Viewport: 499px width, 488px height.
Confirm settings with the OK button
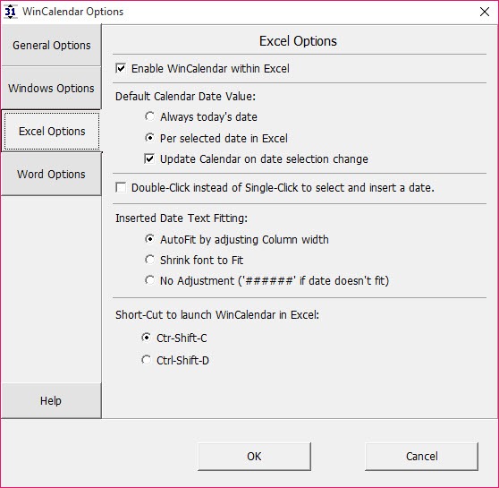point(254,456)
